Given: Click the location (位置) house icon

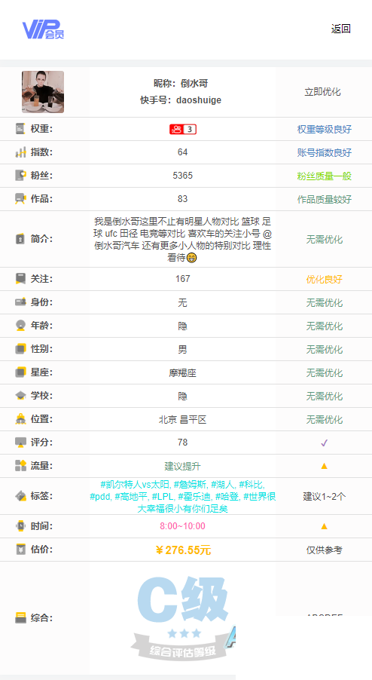Looking at the screenshot, I should coord(20,419).
